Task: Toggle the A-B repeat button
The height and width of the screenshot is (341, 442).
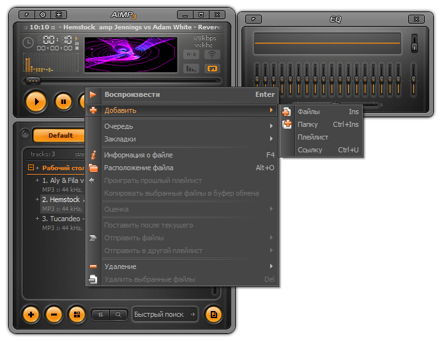Action: click(192, 55)
